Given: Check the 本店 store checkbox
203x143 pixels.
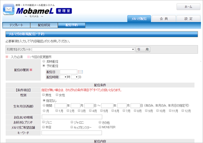Looking at the screenshot, I should tap(44, 127).
